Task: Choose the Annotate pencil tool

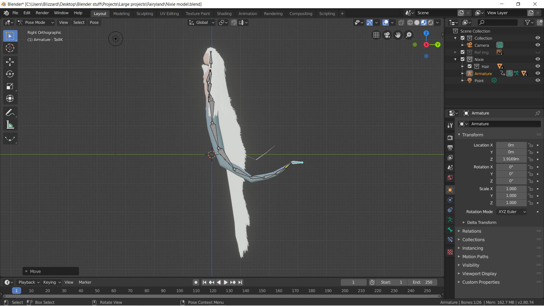Action: pos(10,112)
